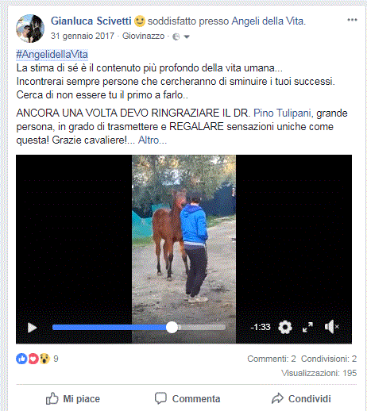This screenshot has height=411, width=367.
Task: Open the #AngelidellaVita hashtag
Action: [x=52, y=55]
